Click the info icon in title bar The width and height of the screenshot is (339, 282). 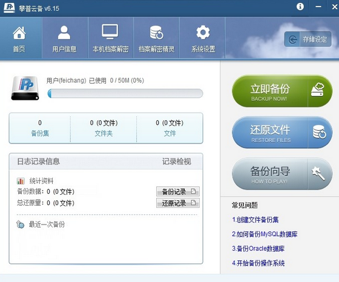click(x=300, y=7)
